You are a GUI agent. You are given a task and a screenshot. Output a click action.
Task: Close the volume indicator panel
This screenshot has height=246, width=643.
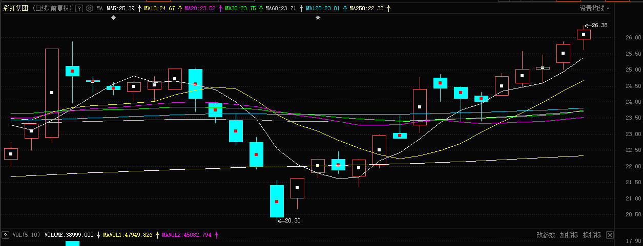609,235
